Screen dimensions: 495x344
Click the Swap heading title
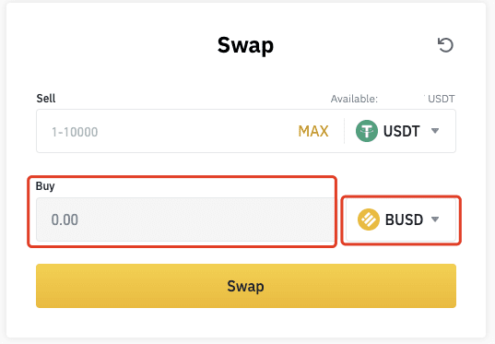click(x=245, y=45)
